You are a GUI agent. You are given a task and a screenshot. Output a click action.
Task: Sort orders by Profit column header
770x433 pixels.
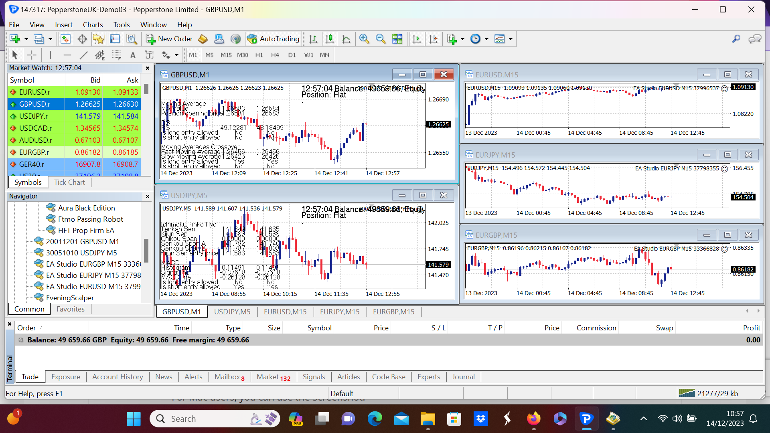tap(751, 328)
